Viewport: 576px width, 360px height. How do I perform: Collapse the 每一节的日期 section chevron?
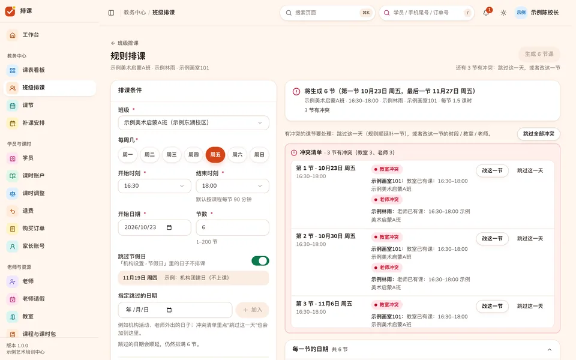point(549,349)
